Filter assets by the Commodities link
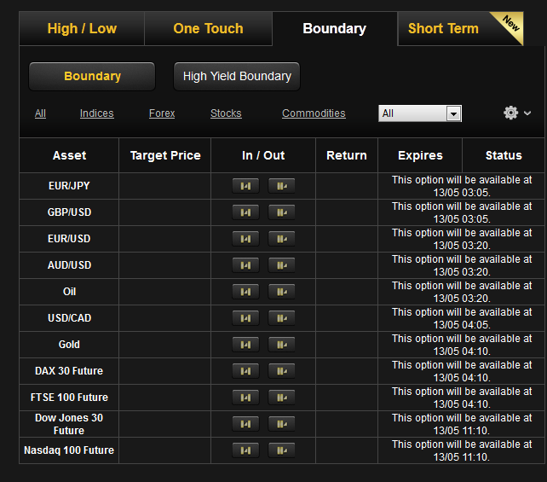This screenshot has width=547, height=482. [x=314, y=113]
